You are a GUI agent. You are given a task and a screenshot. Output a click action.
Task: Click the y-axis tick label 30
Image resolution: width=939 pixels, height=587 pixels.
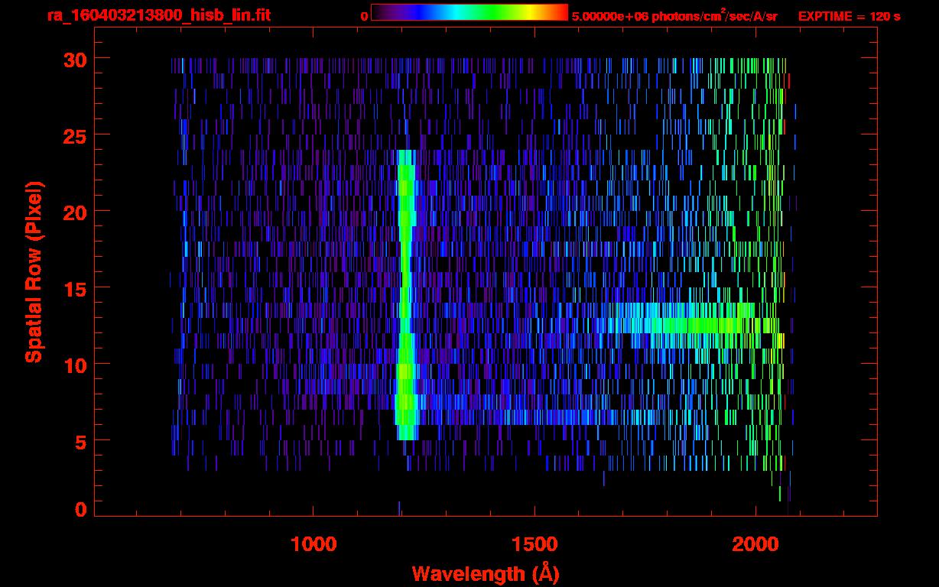pos(75,59)
